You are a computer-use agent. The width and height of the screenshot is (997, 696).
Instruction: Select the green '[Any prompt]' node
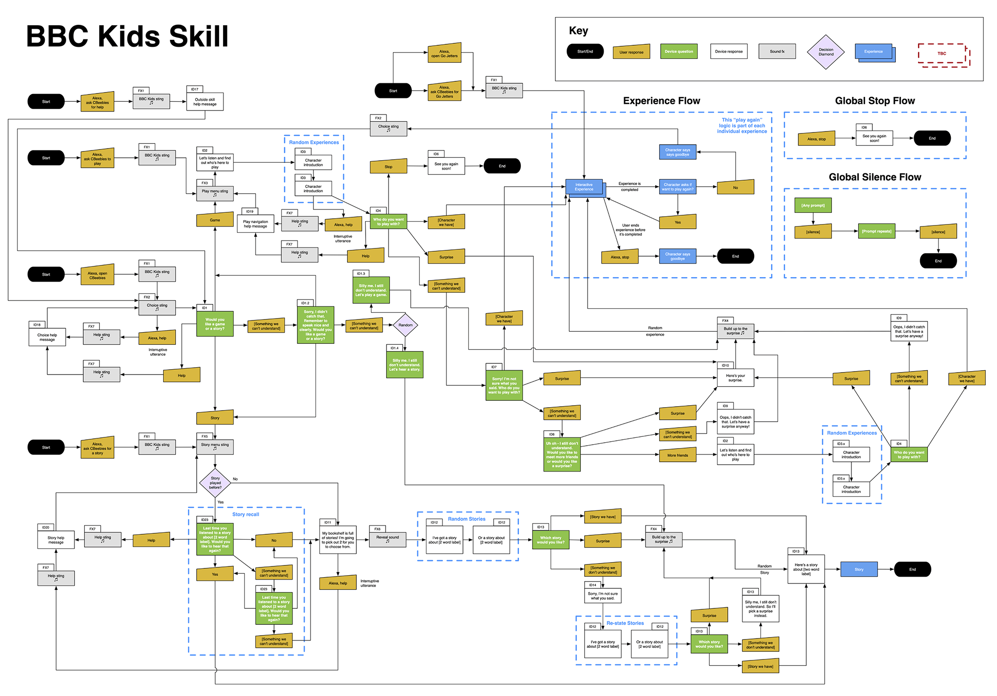[x=813, y=205]
